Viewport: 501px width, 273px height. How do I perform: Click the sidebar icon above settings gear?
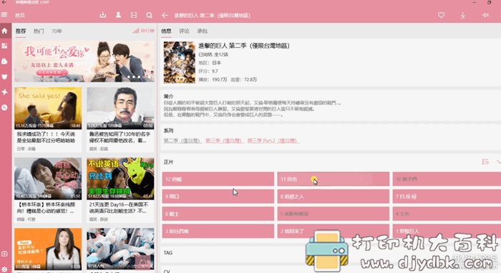tap(4, 254)
